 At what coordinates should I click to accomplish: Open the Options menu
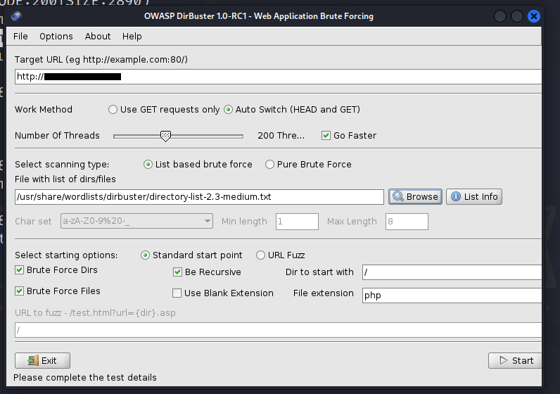[56, 37]
